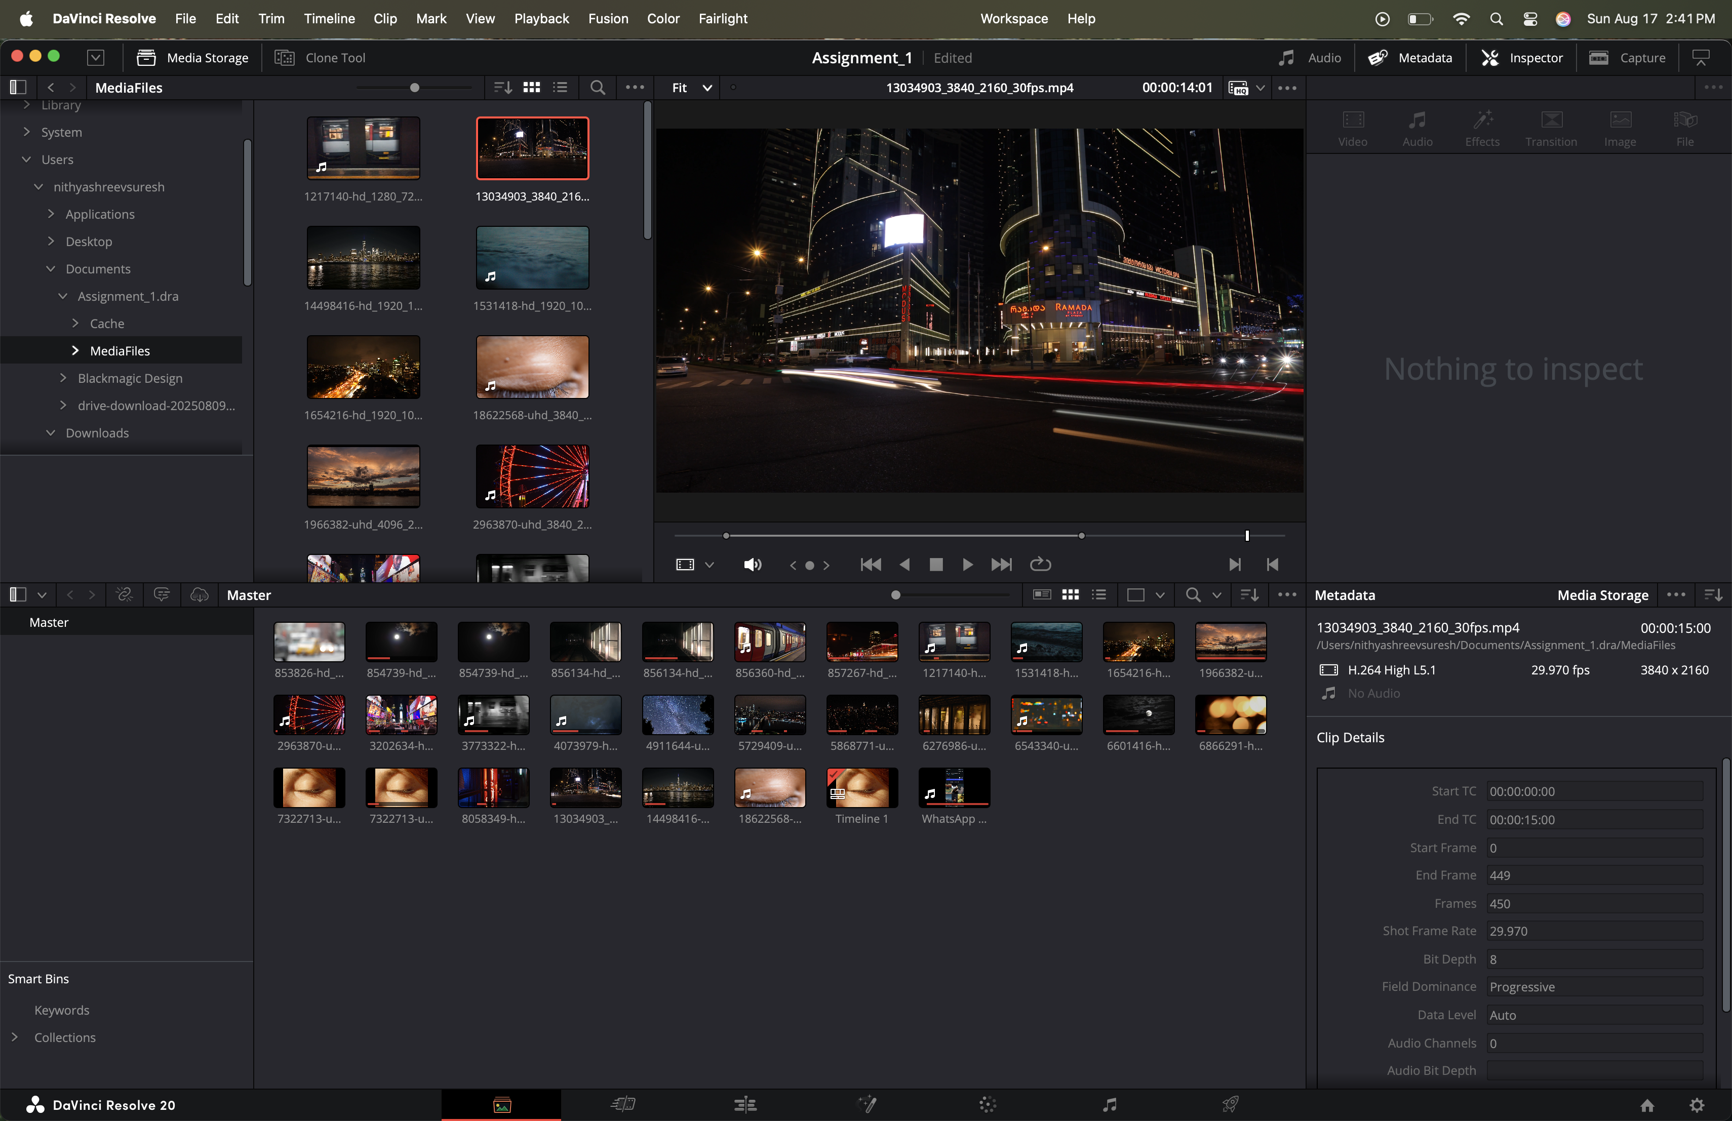Open the Color page from bottom bar

click(988, 1104)
